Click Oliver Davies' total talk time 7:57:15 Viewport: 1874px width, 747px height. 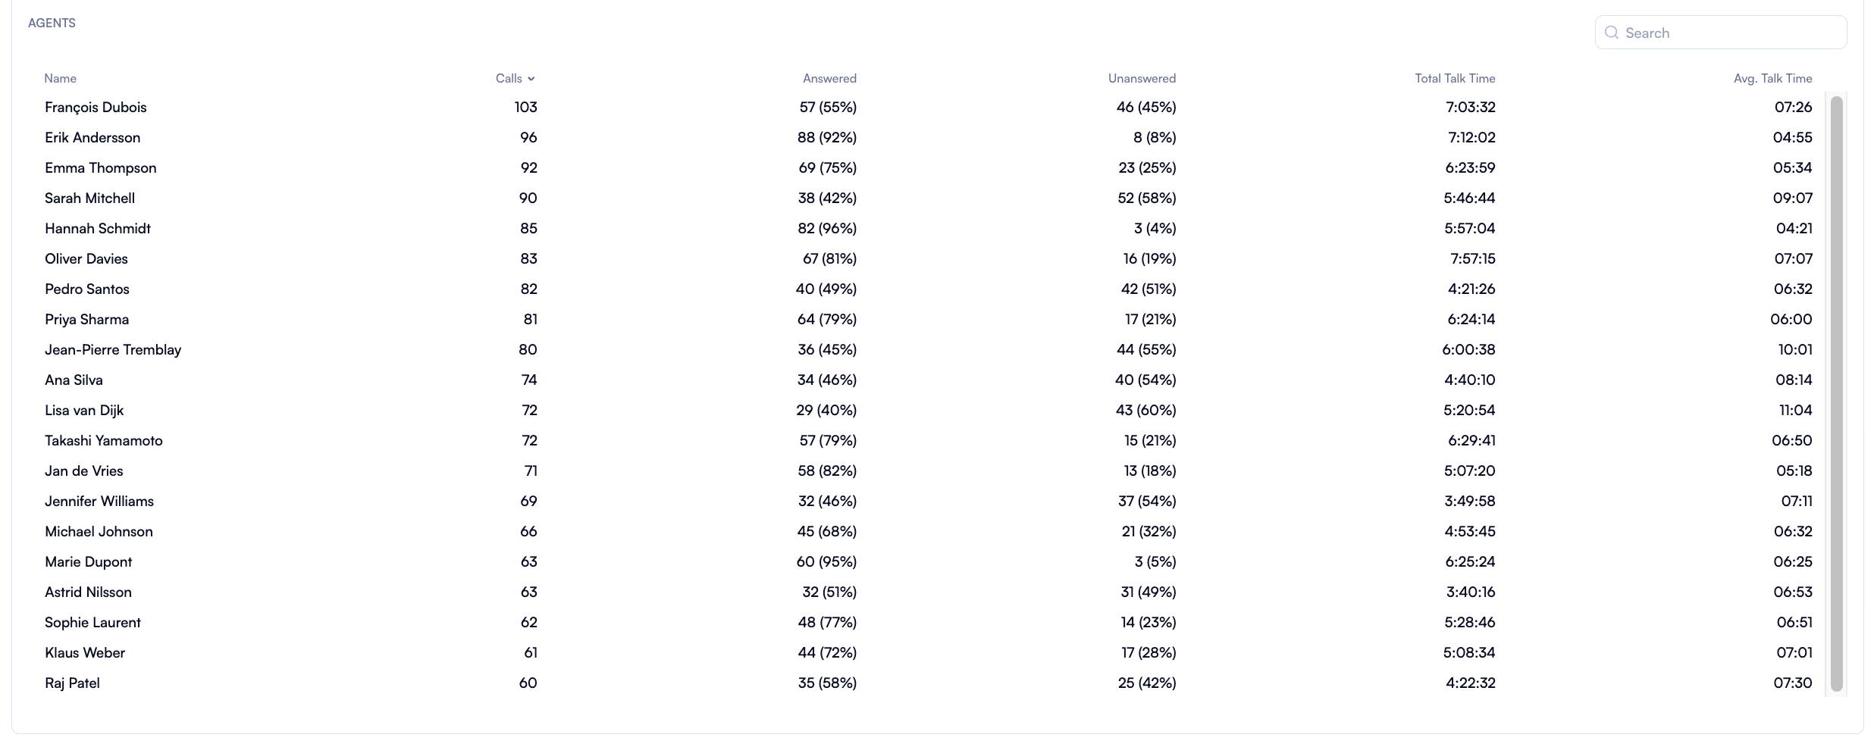[1472, 259]
